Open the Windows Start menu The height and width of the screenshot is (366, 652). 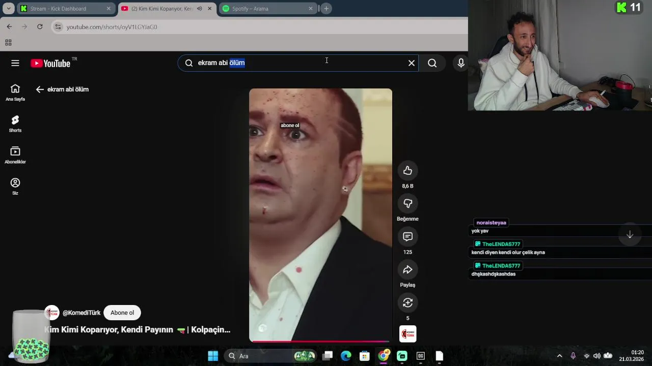[x=213, y=356]
